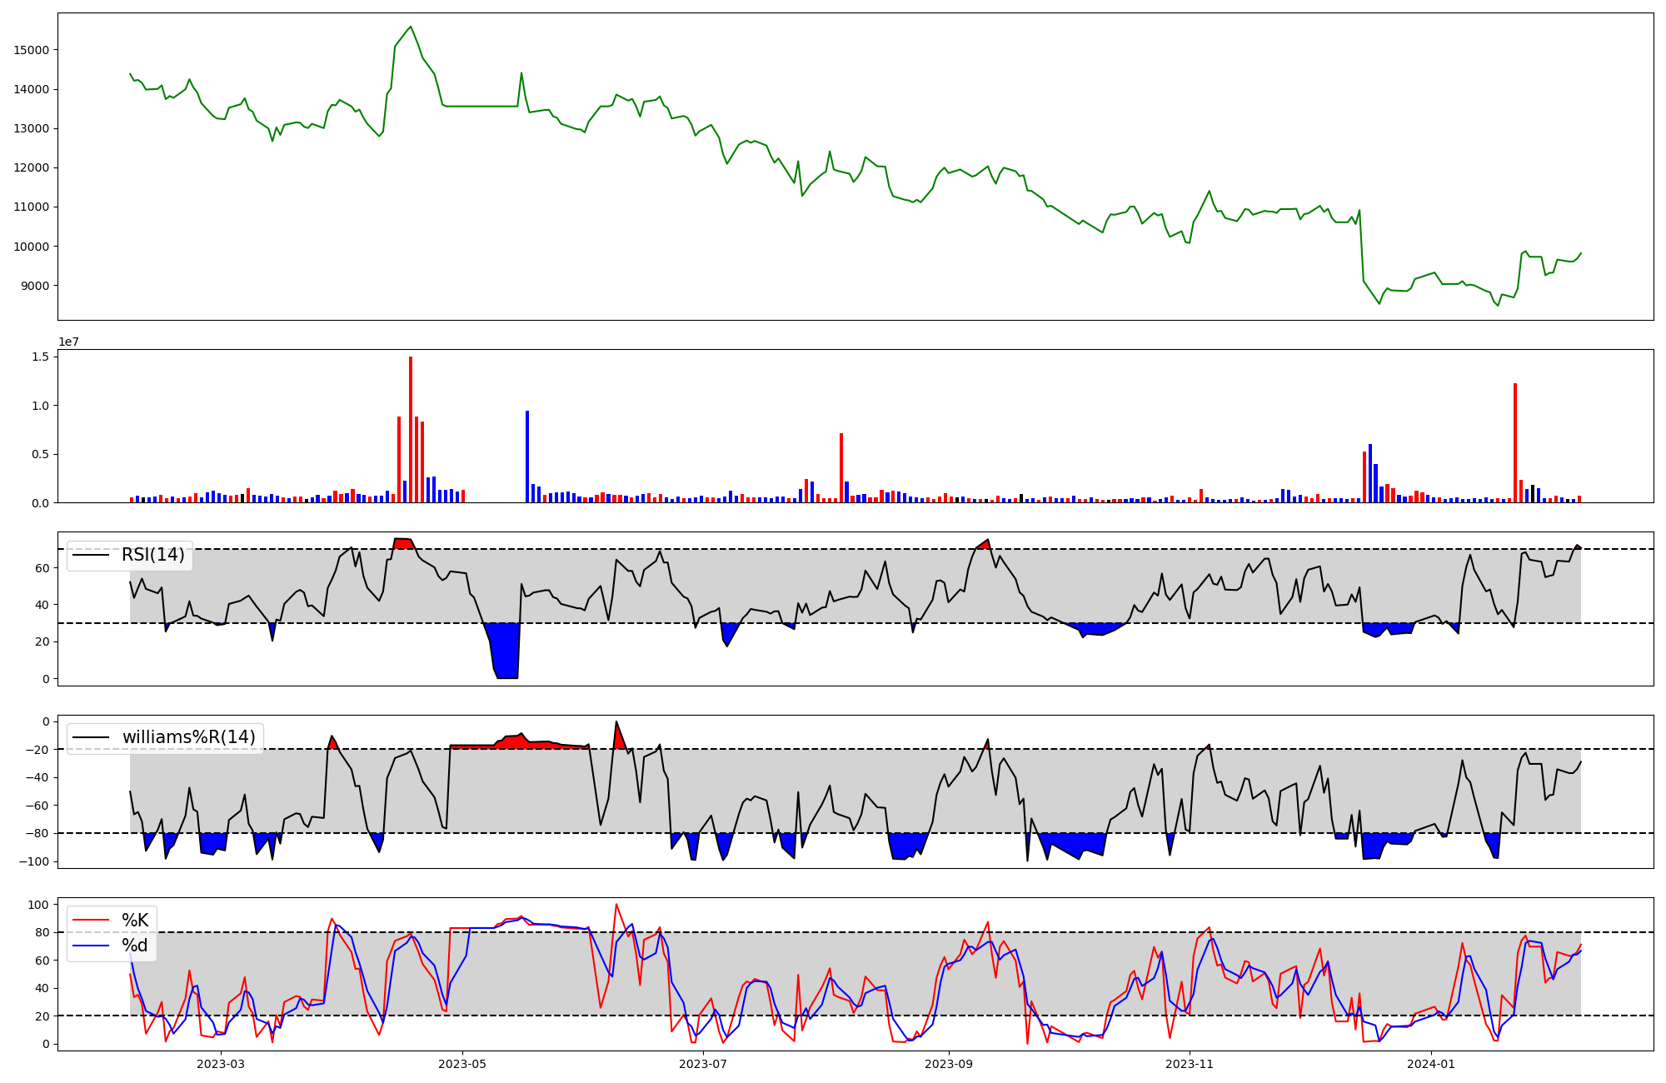Screen dimensions: 1666x1083
Task: Click the 2024-01 x-axis date label
Action: (x=1430, y=1064)
